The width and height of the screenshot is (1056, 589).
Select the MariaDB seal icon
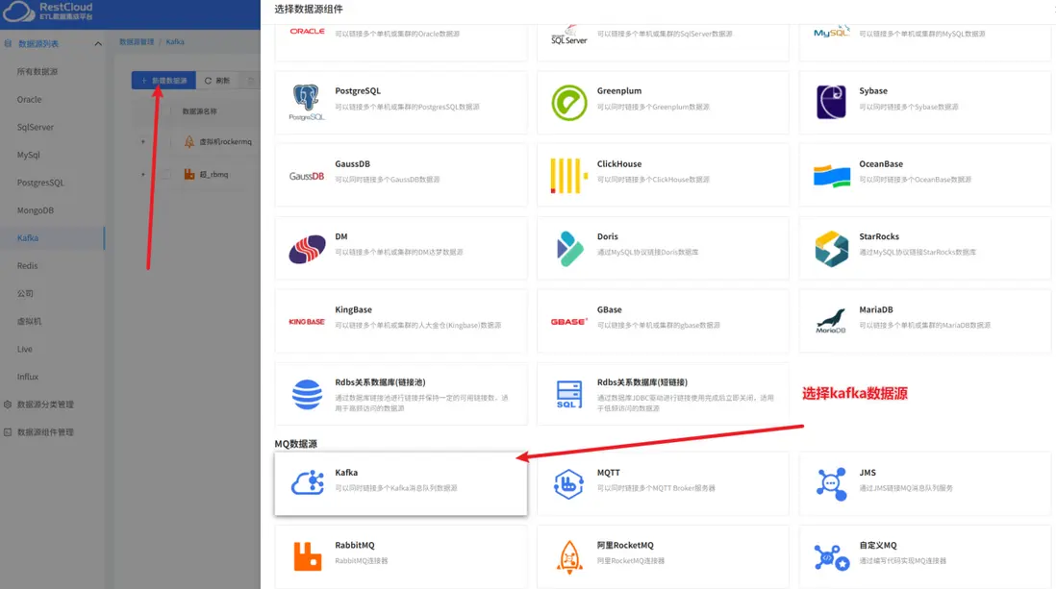831,321
